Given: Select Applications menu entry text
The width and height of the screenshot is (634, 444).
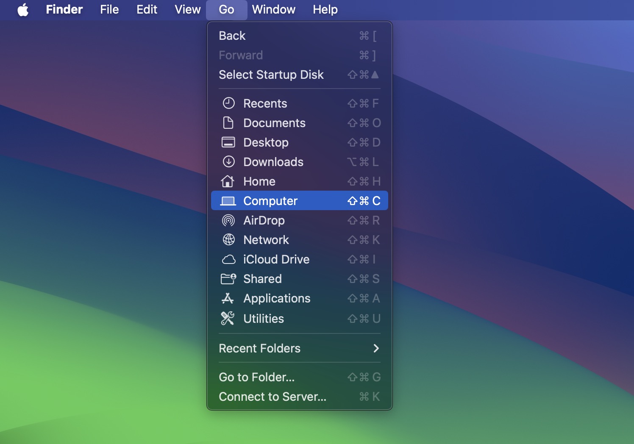Looking at the screenshot, I should point(277,298).
